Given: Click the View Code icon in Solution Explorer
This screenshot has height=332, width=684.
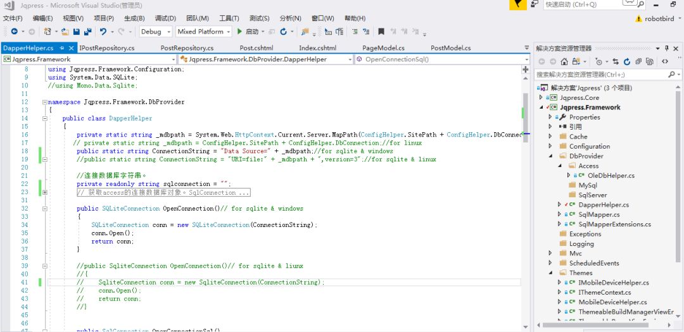Looking at the screenshot, I should pyautogui.click(x=665, y=61).
